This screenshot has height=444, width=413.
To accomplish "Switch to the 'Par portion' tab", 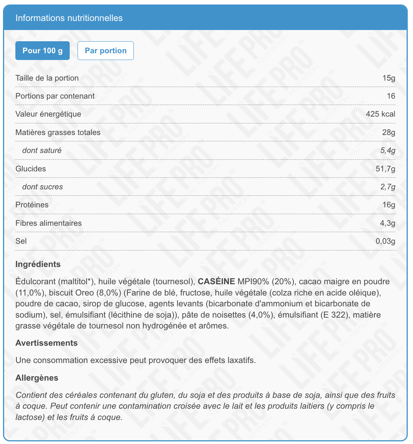I will point(105,51).
